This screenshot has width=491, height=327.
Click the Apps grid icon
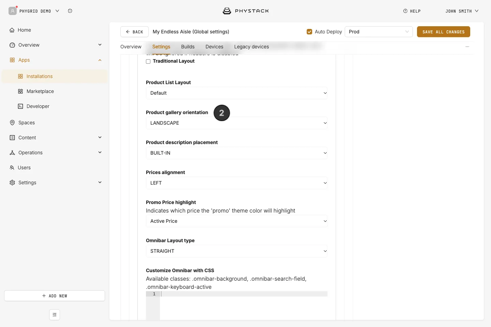[12, 60]
